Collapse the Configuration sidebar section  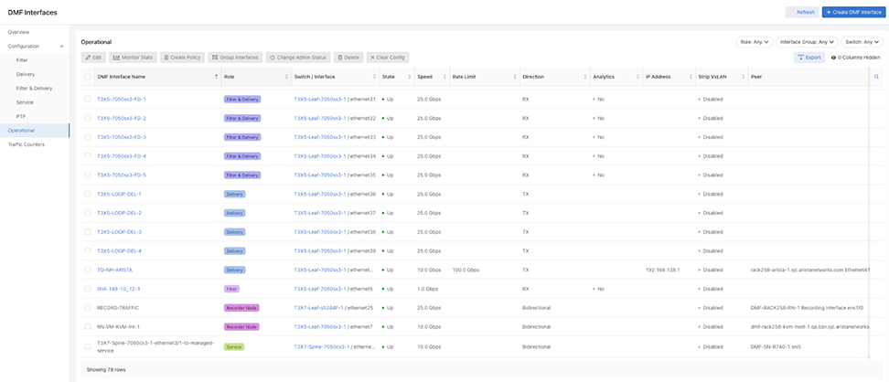click(x=61, y=46)
